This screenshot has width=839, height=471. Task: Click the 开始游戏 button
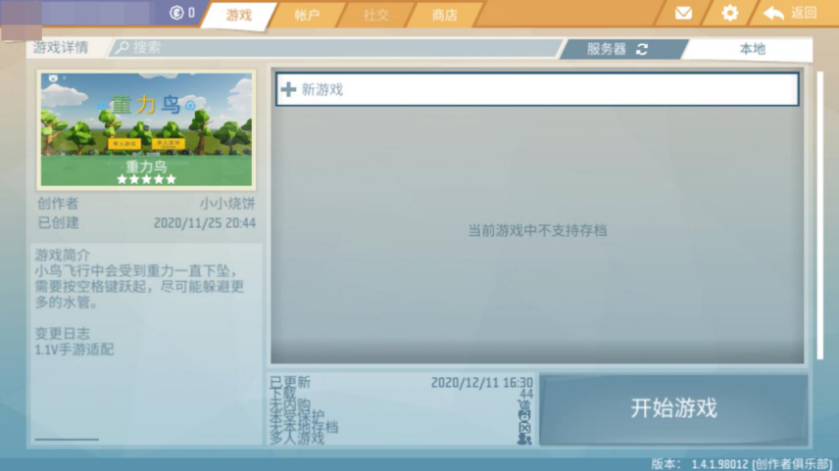[x=673, y=408]
